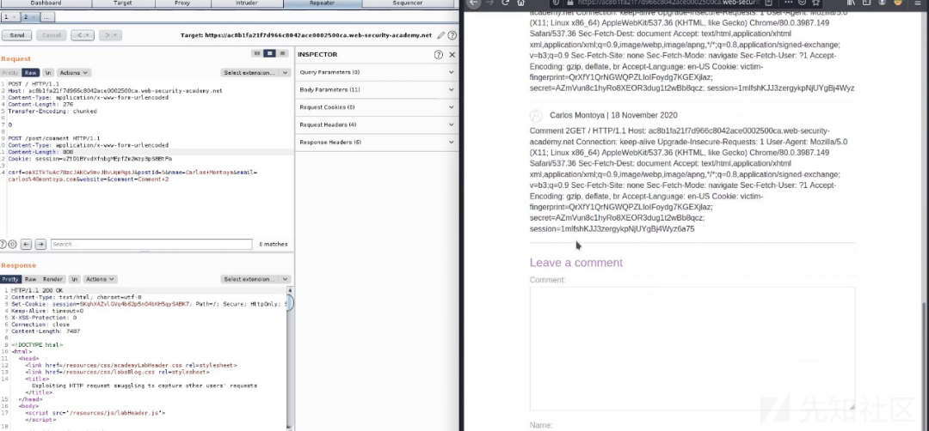Open request search help icon

[3, 244]
